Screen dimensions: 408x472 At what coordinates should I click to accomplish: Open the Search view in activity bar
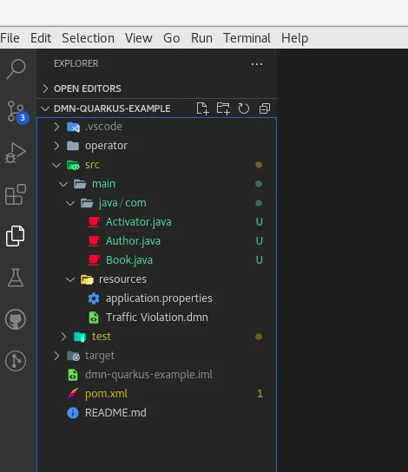pyautogui.click(x=16, y=69)
